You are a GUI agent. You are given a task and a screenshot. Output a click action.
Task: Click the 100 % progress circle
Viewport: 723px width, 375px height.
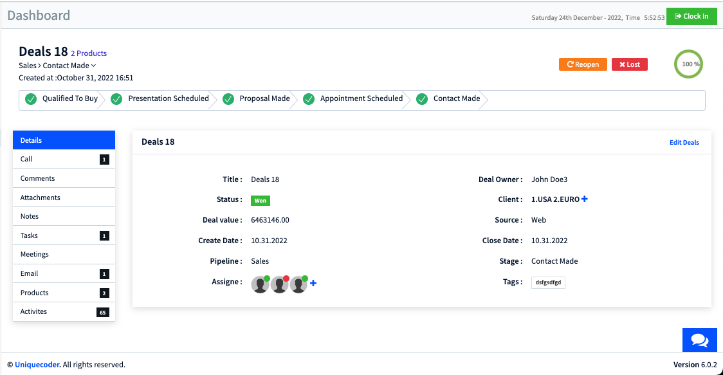[x=688, y=64]
